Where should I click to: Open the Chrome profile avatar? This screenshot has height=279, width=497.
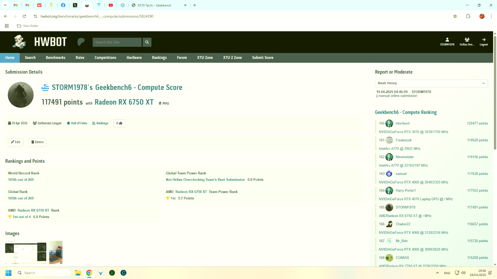pos(482,16)
